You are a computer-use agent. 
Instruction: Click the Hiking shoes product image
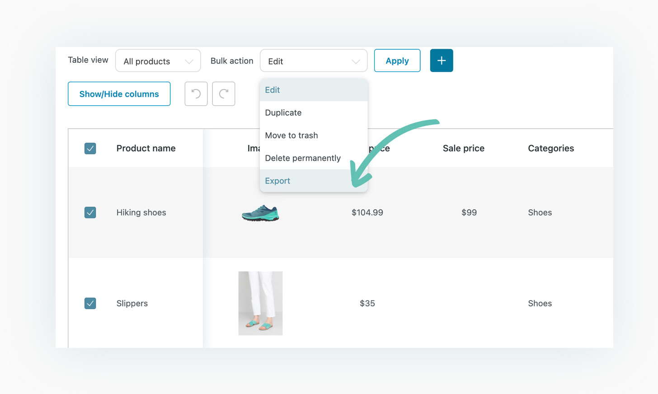pos(260,213)
